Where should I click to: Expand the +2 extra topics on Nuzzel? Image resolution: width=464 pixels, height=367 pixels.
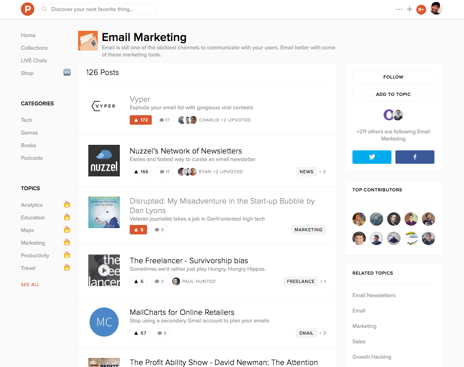(x=322, y=172)
